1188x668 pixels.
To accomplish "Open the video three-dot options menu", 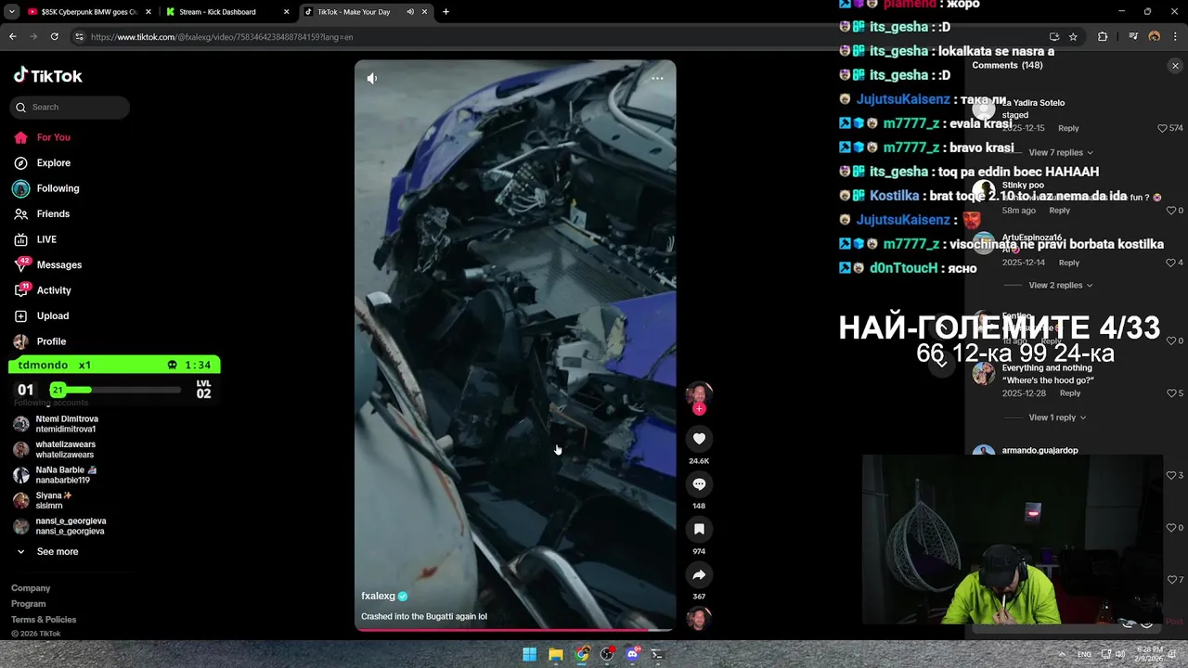I will point(657,78).
